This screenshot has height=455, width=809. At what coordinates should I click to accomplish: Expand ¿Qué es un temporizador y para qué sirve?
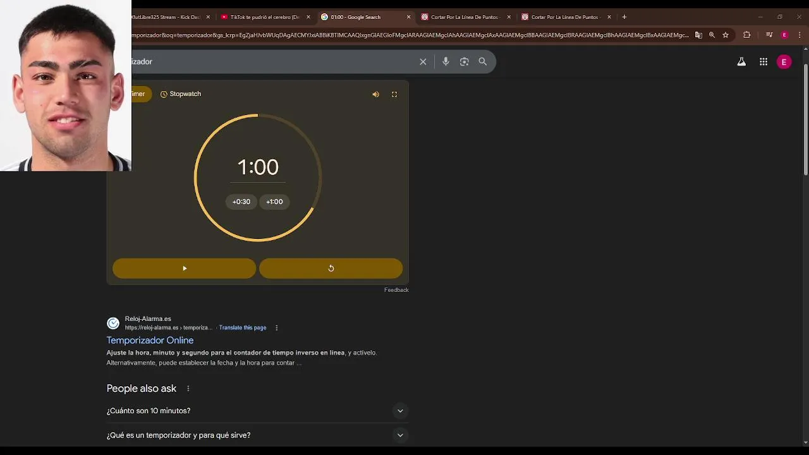click(257, 435)
